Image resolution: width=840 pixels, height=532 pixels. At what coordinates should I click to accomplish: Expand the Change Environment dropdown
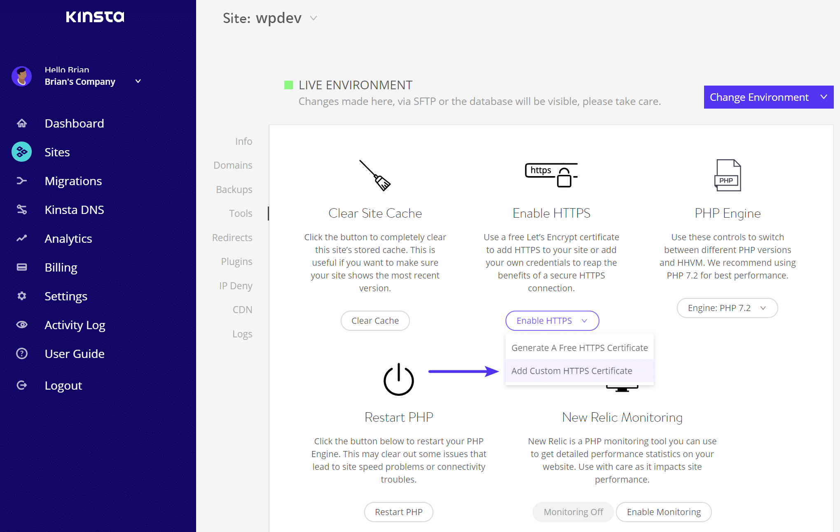pos(768,97)
